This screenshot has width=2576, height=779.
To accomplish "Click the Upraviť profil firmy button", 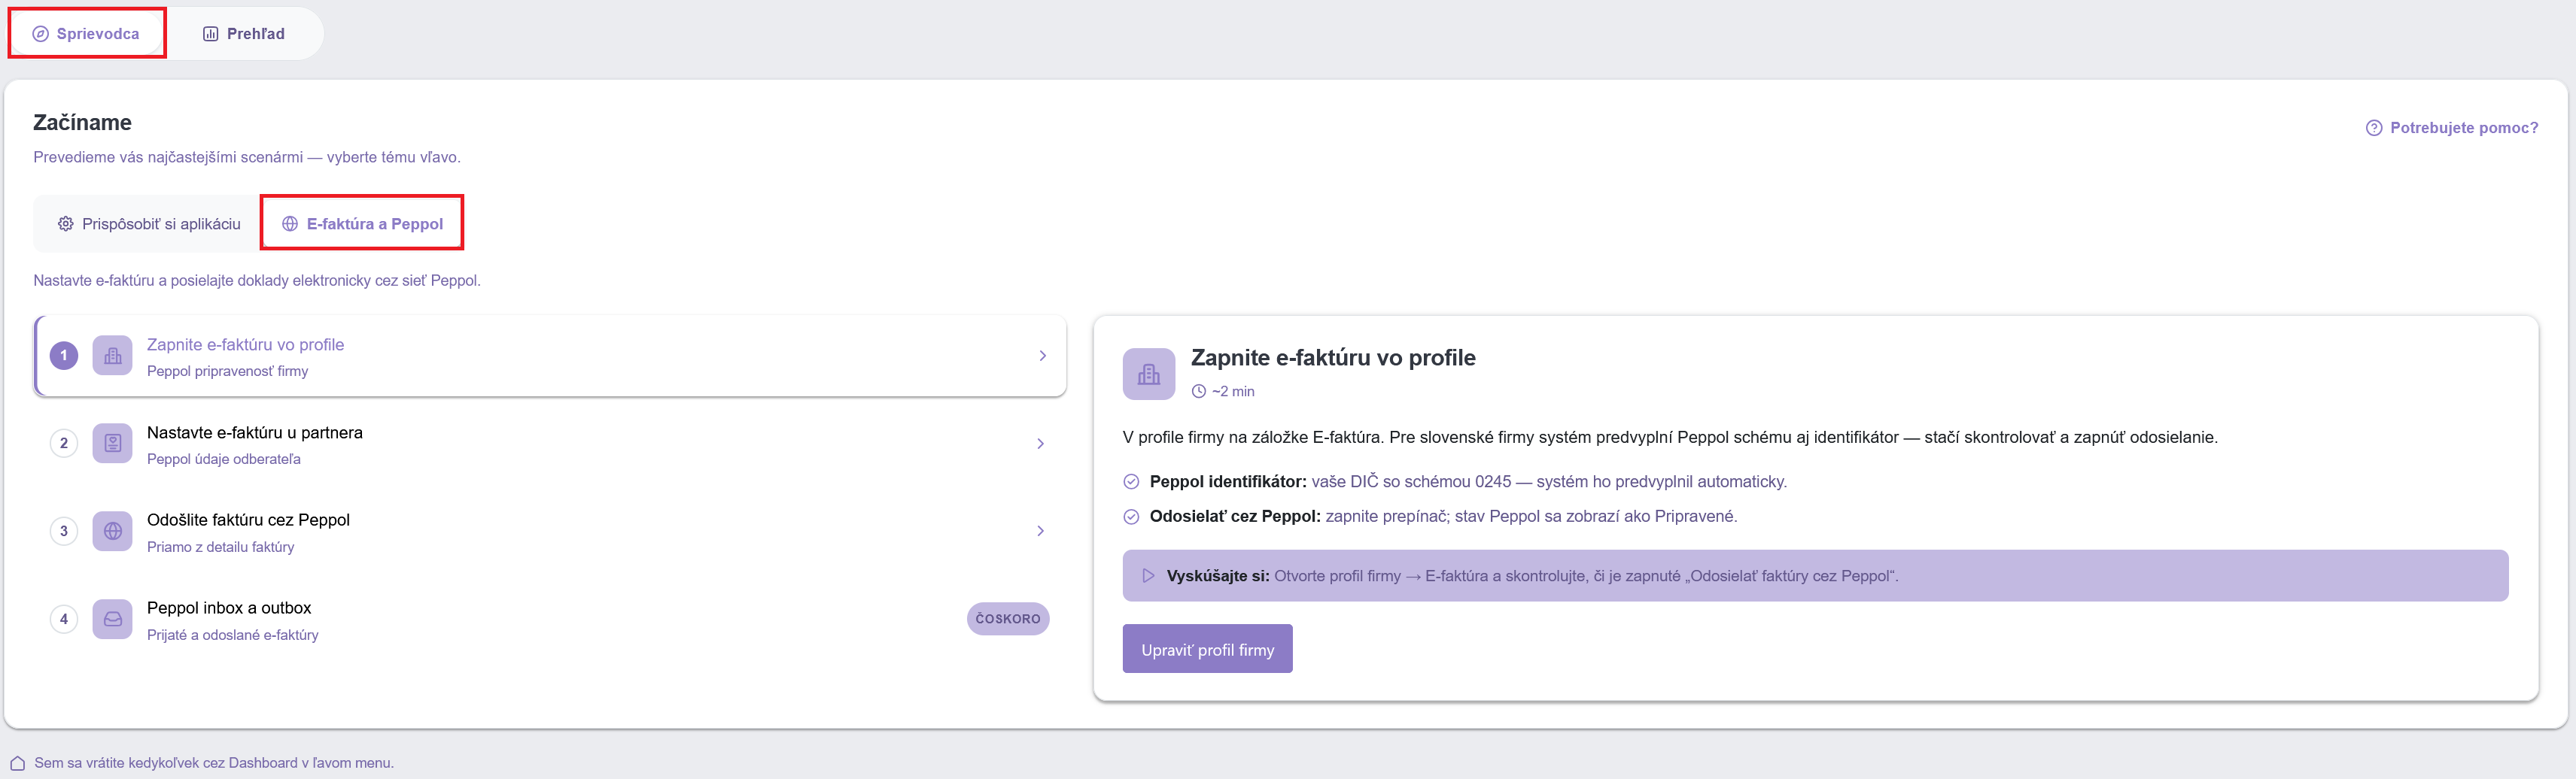I will pos(1207,649).
